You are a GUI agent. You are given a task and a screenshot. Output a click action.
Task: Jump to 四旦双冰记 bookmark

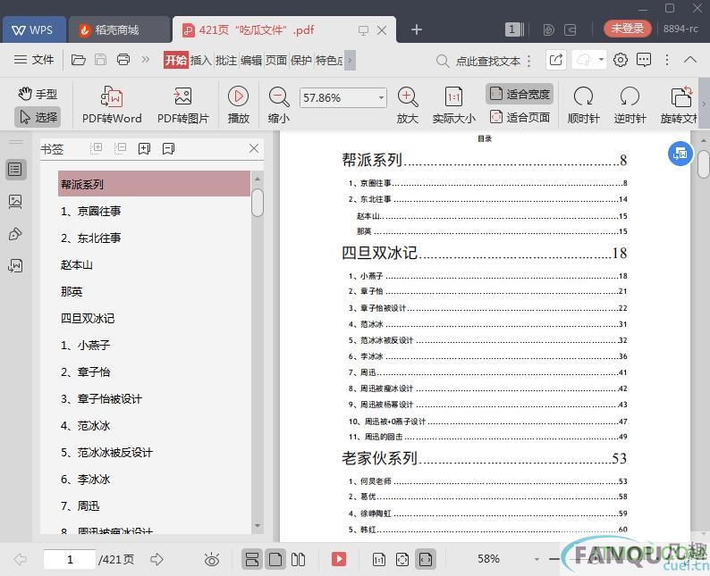(88, 318)
